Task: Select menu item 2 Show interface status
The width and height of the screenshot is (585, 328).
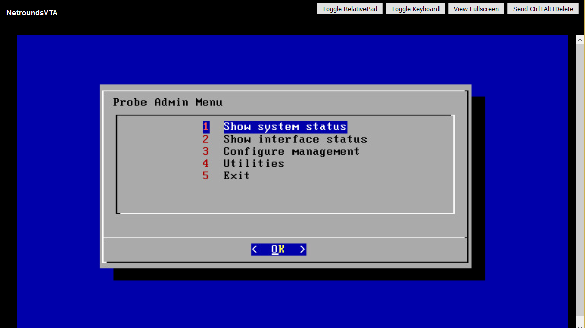Action: [x=295, y=139]
